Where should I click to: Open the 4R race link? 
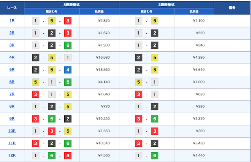click(12, 58)
